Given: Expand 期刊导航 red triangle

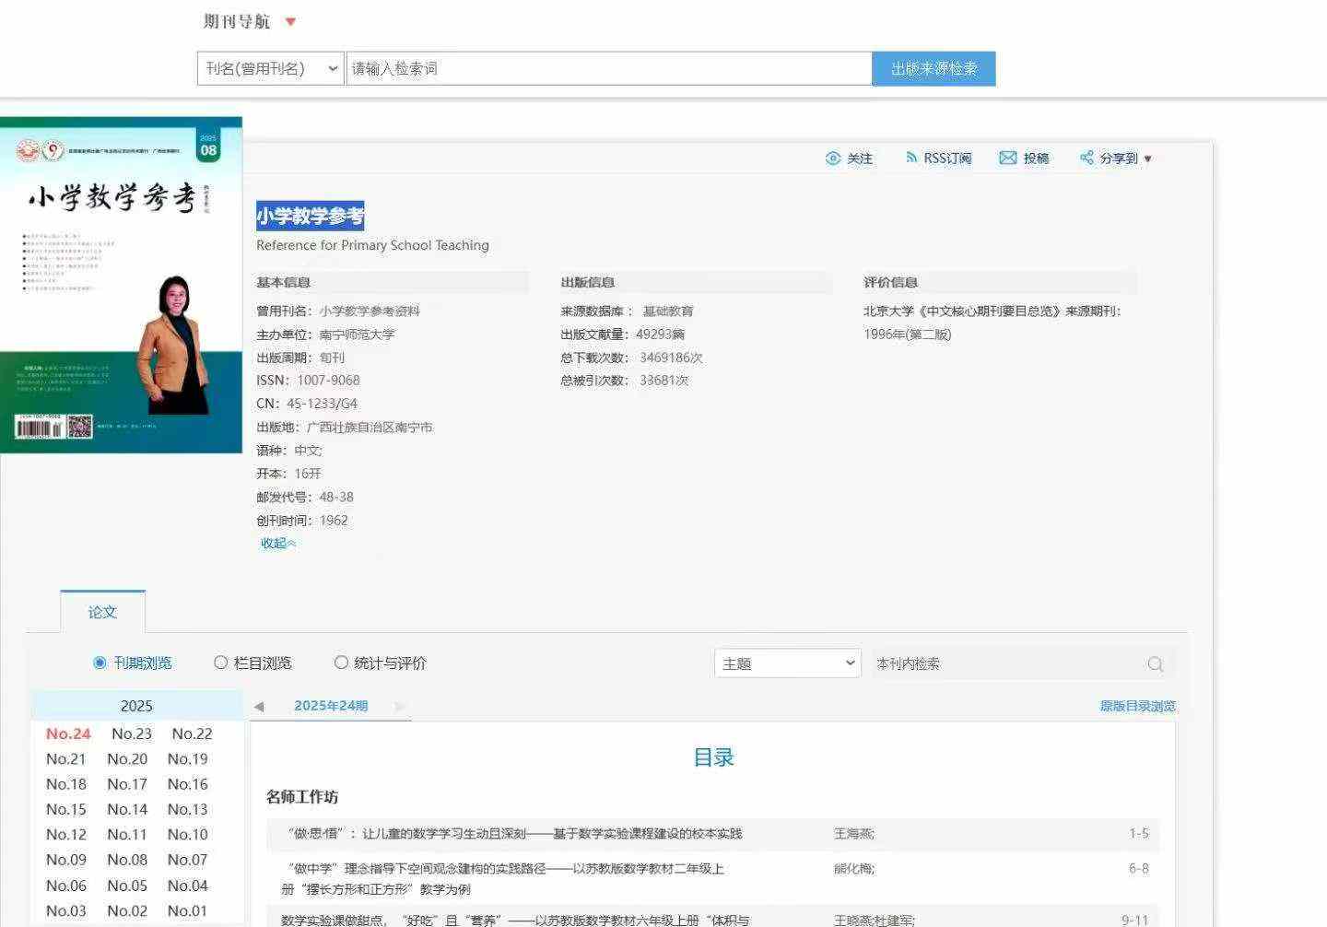Looking at the screenshot, I should point(291,22).
